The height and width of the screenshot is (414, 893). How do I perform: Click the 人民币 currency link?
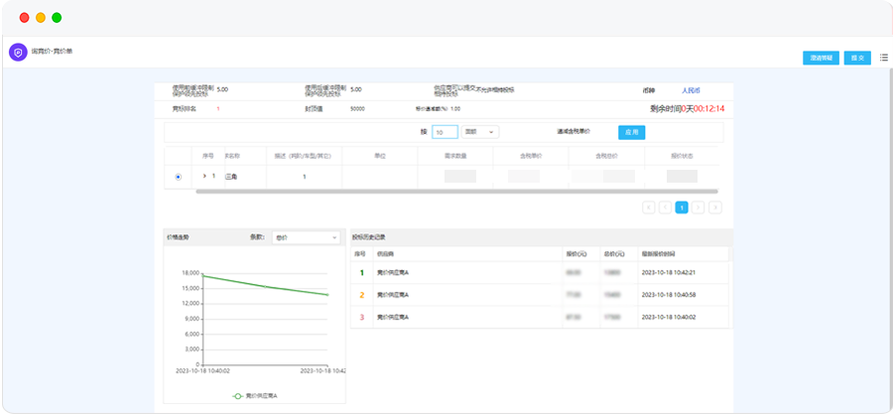(691, 90)
